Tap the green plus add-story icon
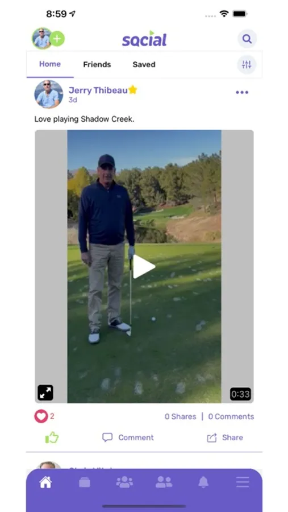288x512 pixels. tap(57, 39)
